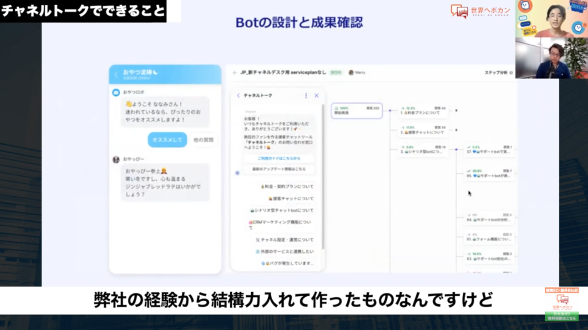The width and height of the screenshot is (588, 330).
Task: Click the top webcam thumbnail of the speaker
Action: tap(552, 19)
